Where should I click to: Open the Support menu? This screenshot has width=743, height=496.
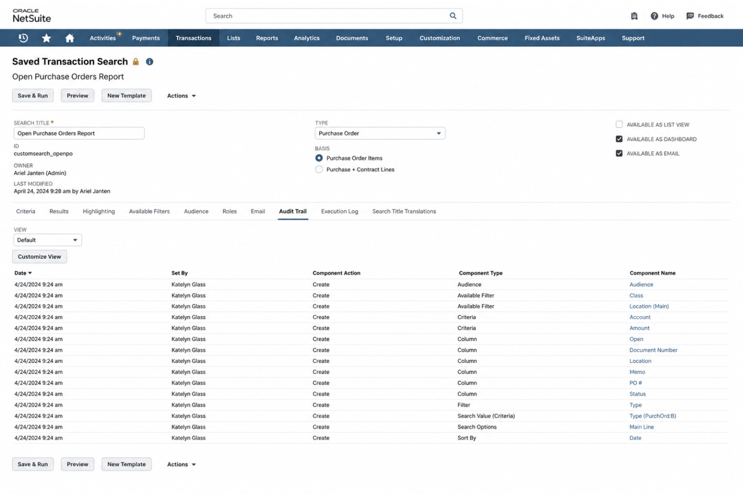point(633,38)
